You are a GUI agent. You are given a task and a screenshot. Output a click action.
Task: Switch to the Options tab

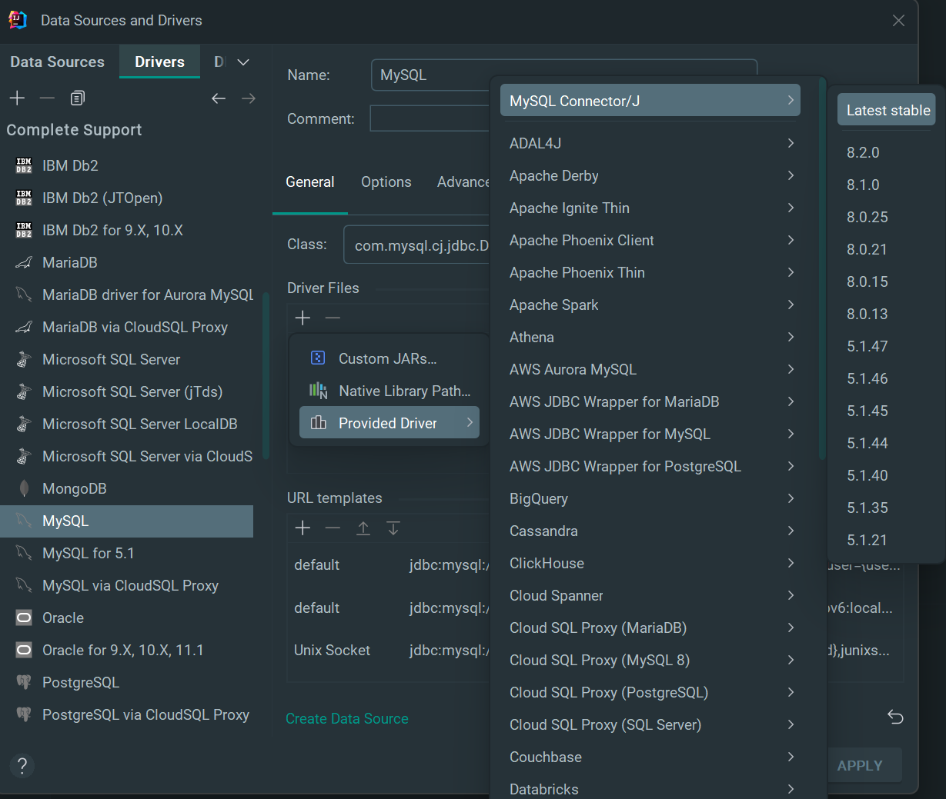pyautogui.click(x=386, y=182)
